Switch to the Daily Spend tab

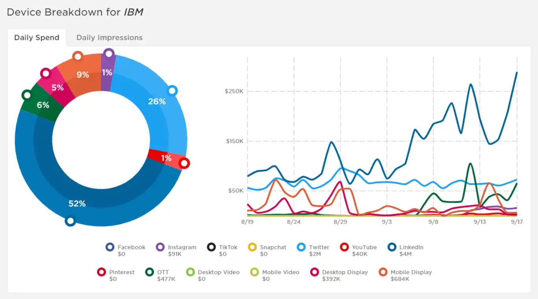37,38
